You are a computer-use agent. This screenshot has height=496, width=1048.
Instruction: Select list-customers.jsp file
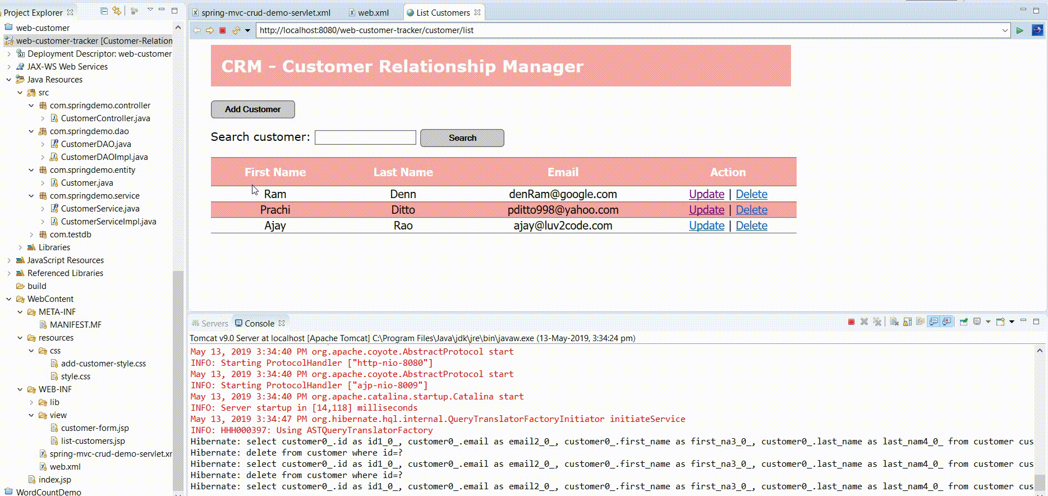(x=93, y=441)
